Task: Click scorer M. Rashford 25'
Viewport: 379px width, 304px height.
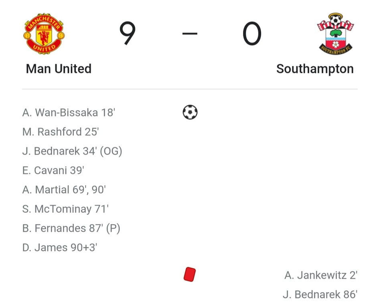Action: coord(61,132)
